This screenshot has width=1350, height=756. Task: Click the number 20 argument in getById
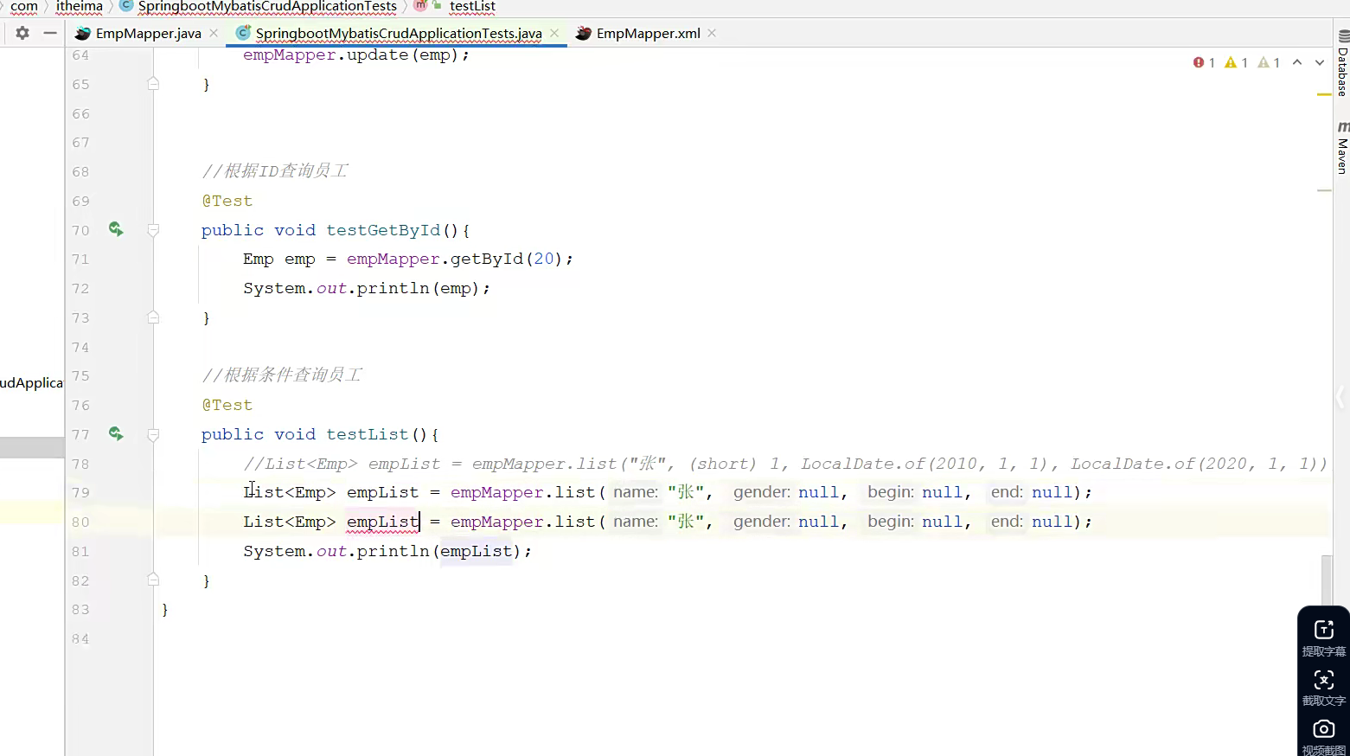pyautogui.click(x=544, y=259)
